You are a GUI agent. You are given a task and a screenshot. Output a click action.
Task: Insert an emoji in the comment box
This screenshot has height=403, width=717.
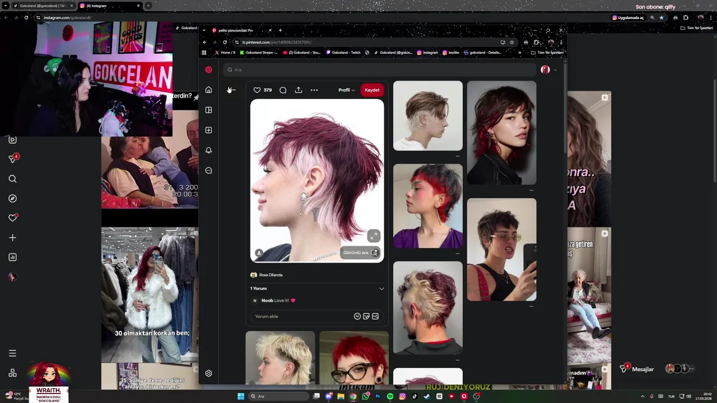point(357,316)
